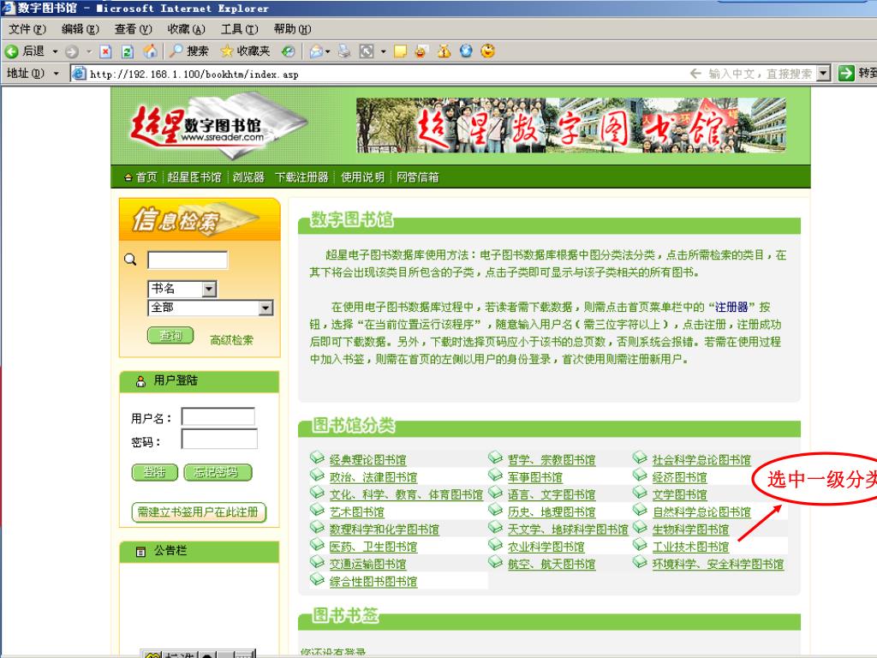Stop page loading with the red X icon
This screenshot has width=877, height=658.
click(x=105, y=51)
